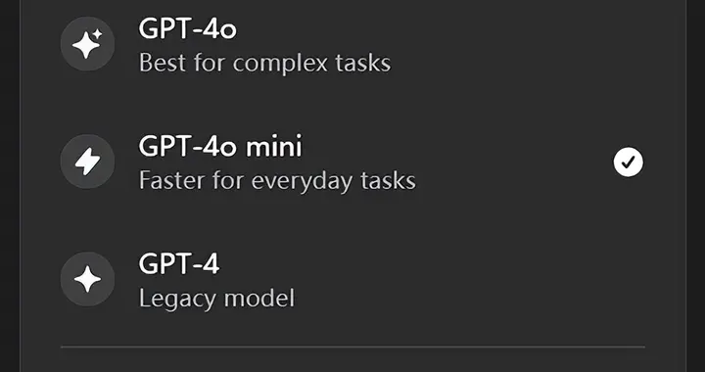Click the GPT-4 four-point star icon
705x372 pixels.
(87, 279)
